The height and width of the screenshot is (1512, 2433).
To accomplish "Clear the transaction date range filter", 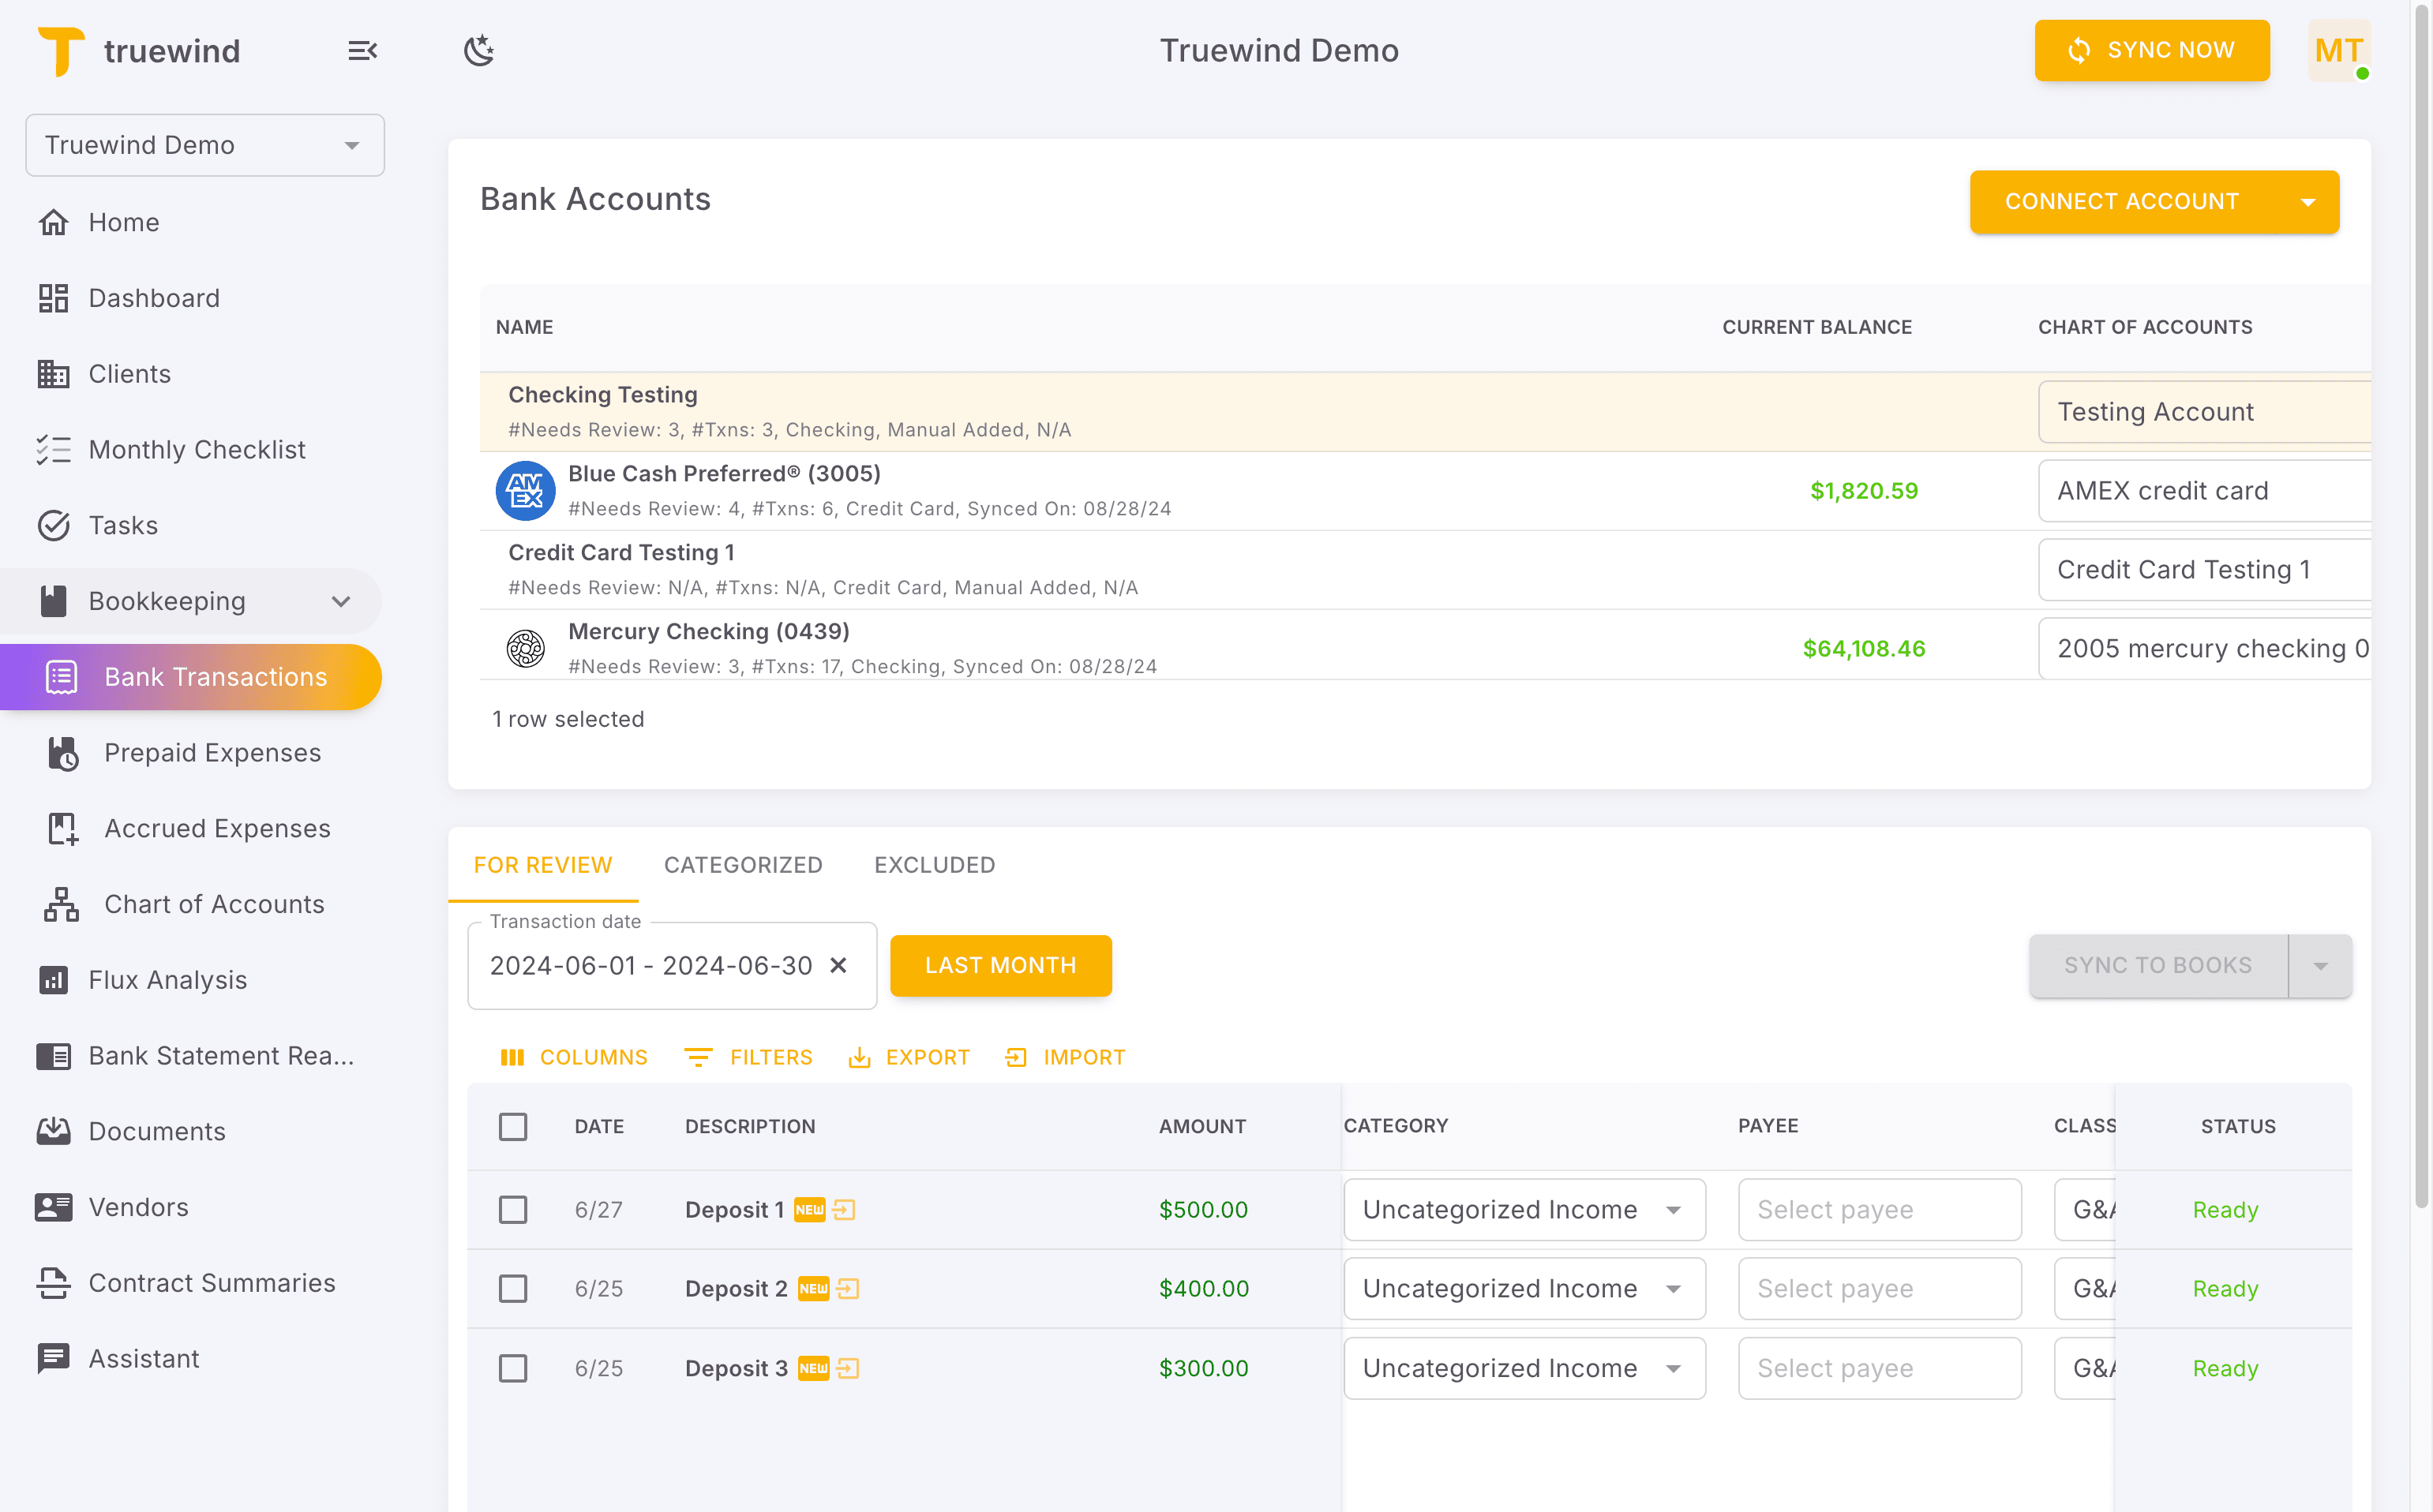I will (838, 965).
